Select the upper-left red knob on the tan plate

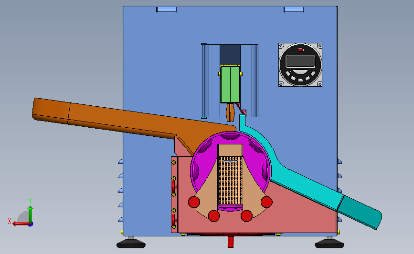point(194,202)
